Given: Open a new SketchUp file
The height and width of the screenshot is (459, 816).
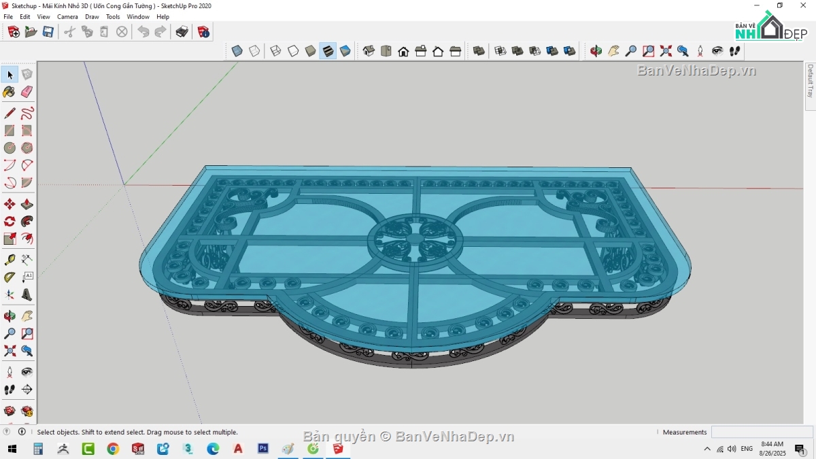Looking at the screenshot, I should [x=13, y=31].
